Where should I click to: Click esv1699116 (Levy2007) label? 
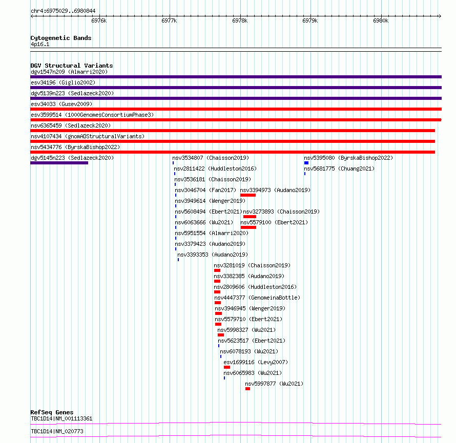click(x=256, y=362)
